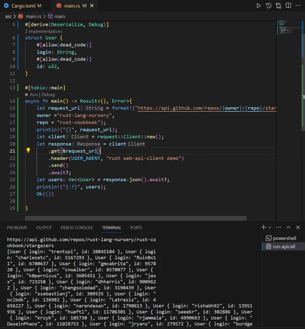The height and width of the screenshot is (329, 305).
Task: Open editor More Actions ellipsis menu
Action: [x=298, y=6]
